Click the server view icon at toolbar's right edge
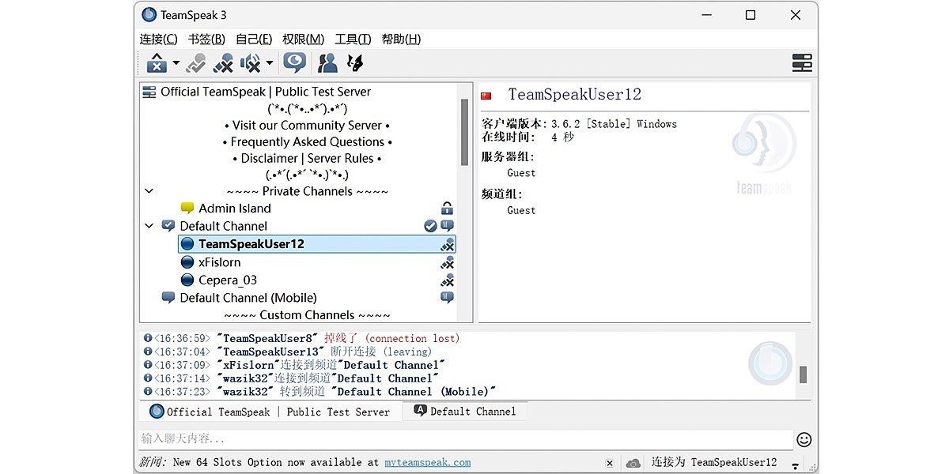 pos(802,62)
